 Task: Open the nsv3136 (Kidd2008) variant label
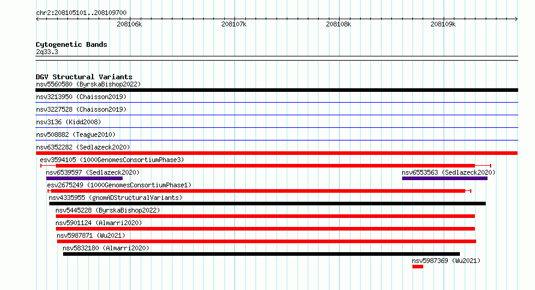coord(69,122)
